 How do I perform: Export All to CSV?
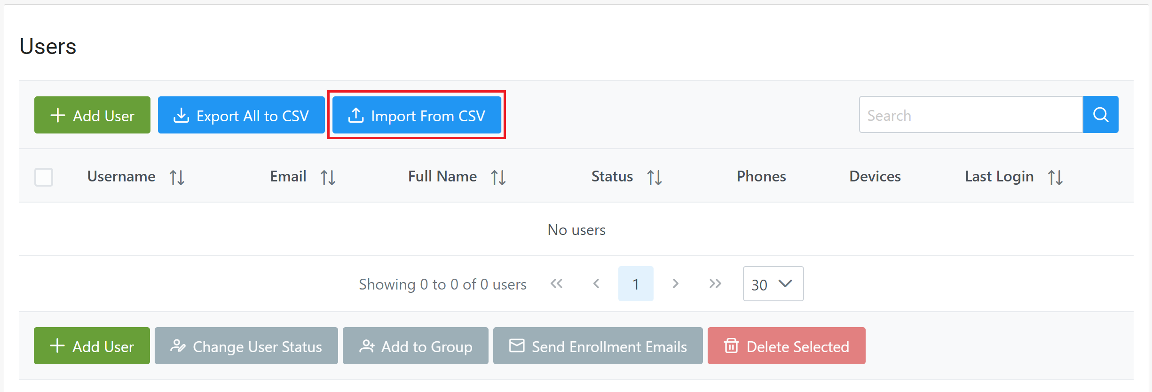click(x=241, y=115)
